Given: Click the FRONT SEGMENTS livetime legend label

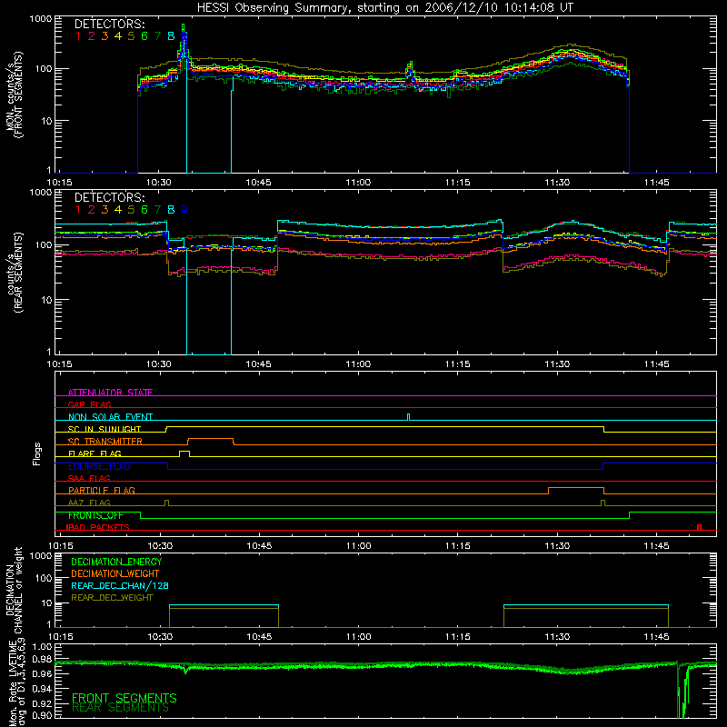Looking at the screenshot, I should 124,698.
